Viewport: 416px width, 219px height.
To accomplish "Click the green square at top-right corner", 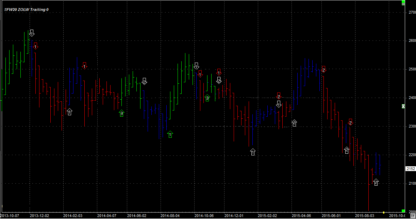I will coord(403,1).
